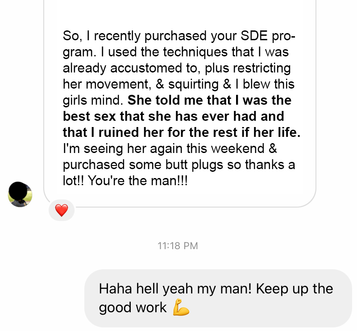Tap the red heart reaction
The image size is (357, 331).
(x=62, y=210)
